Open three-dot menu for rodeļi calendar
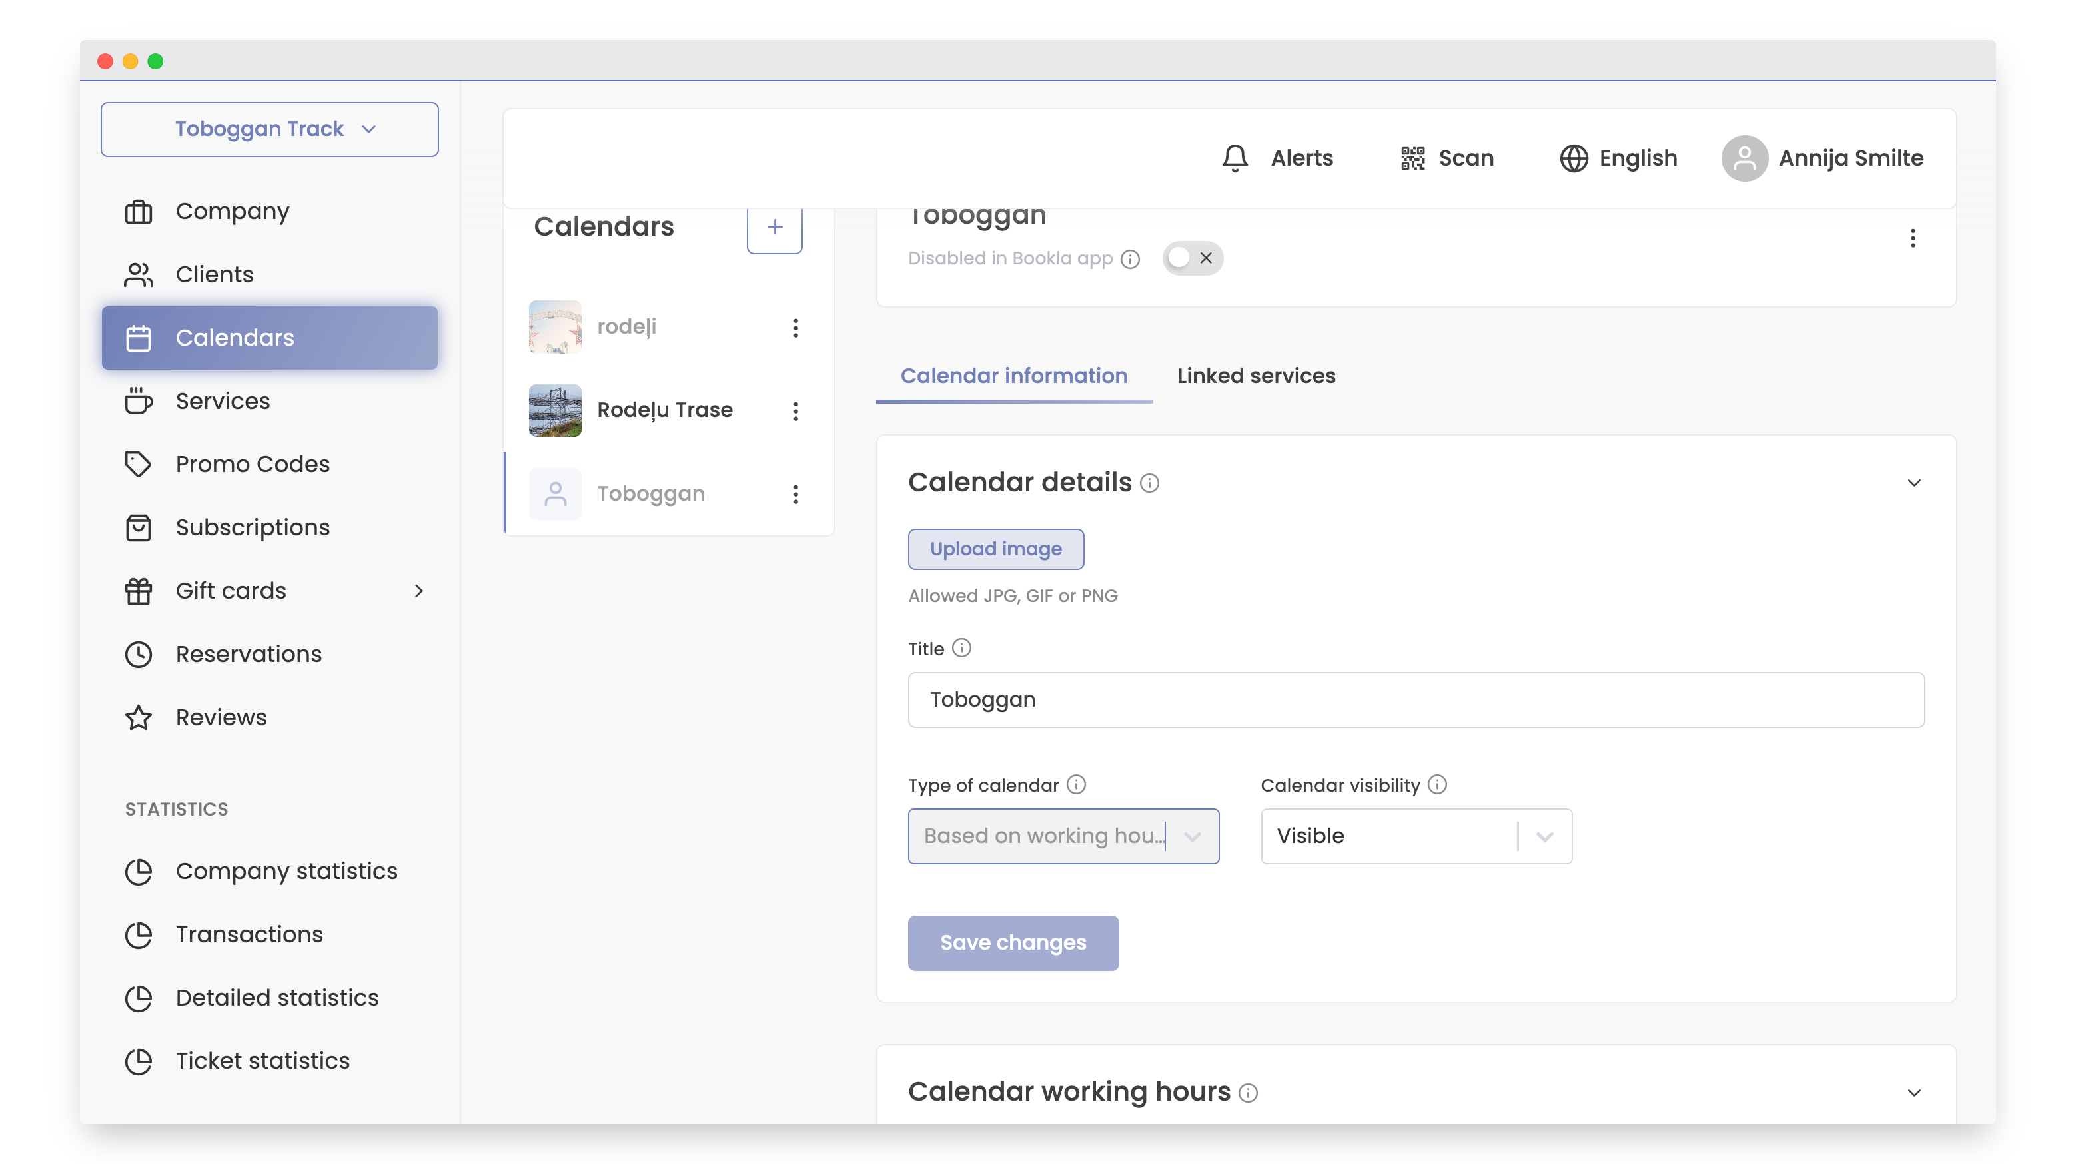Image resolution: width=2076 pixels, height=1164 pixels. (x=795, y=328)
